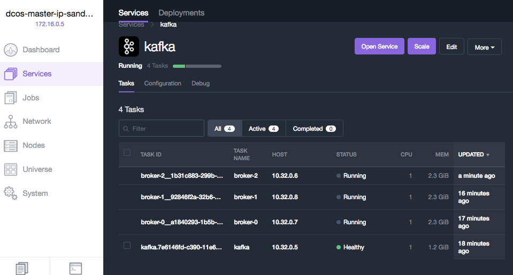Sort by CPU column header

pyautogui.click(x=407, y=154)
